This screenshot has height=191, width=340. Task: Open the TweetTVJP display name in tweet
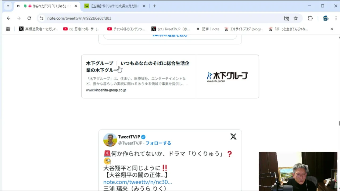(129, 137)
